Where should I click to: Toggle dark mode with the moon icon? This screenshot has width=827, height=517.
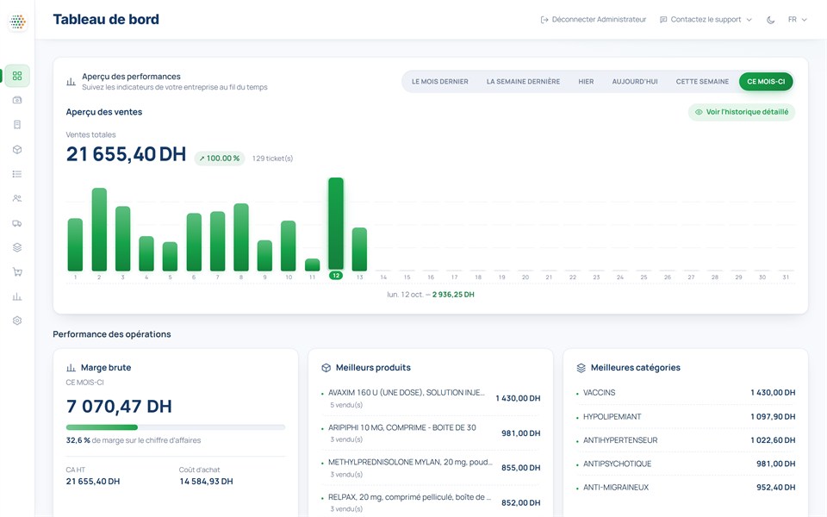pyautogui.click(x=770, y=20)
